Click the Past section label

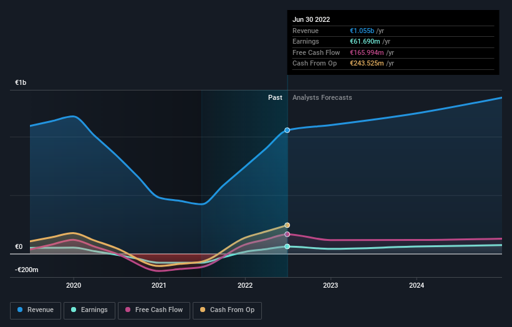coord(275,98)
